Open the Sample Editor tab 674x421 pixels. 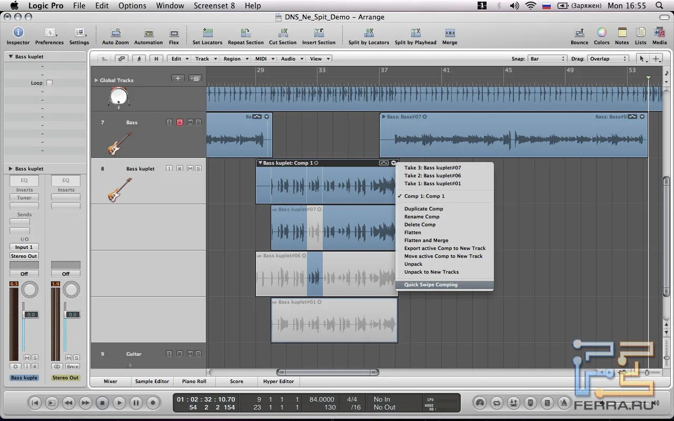click(152, 382)
